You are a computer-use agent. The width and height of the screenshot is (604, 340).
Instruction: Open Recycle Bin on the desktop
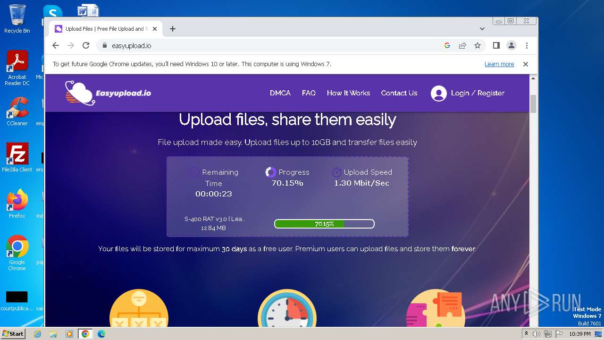tap(17, 19)
